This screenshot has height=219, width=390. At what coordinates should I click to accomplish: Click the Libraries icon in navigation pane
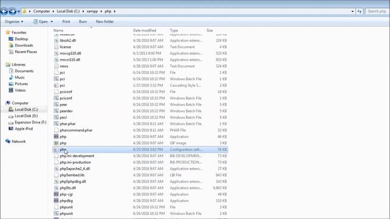(8, 64)
